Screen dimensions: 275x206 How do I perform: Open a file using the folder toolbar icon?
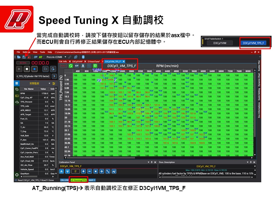click(19, 57)
